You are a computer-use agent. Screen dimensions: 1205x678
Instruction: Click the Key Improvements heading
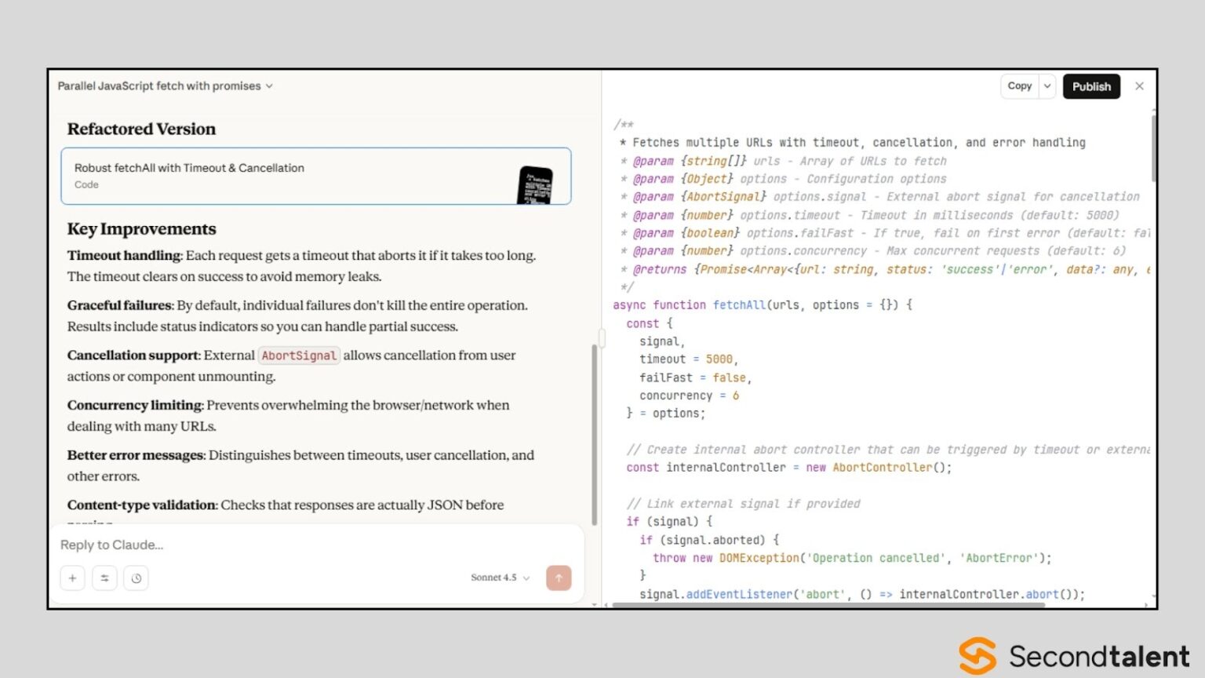click(x=141, y=229)
